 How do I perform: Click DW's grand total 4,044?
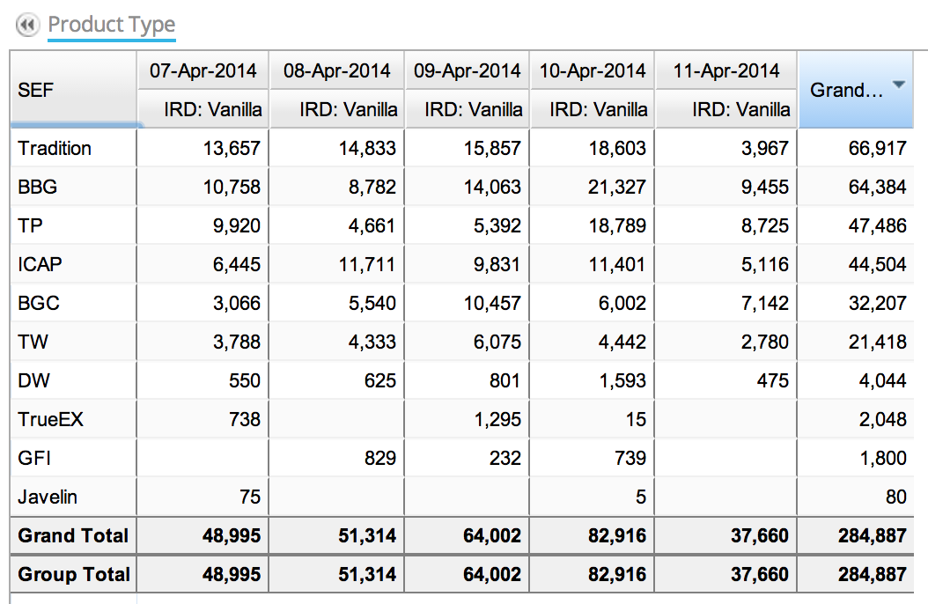pos(882,380)
